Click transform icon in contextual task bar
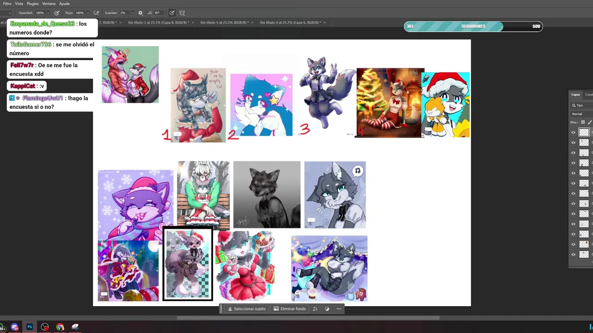Image resolution: width=593 pixels, height=333 pixels. coord(315,309)
